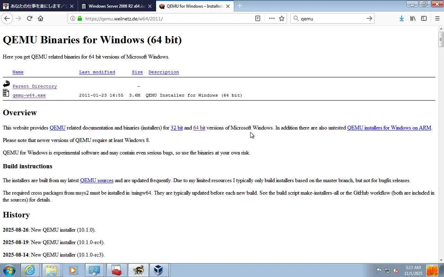Click the network tray icon
Image resolution: width=444 pixels, height=277 pixels.
(x=387, y=270)
